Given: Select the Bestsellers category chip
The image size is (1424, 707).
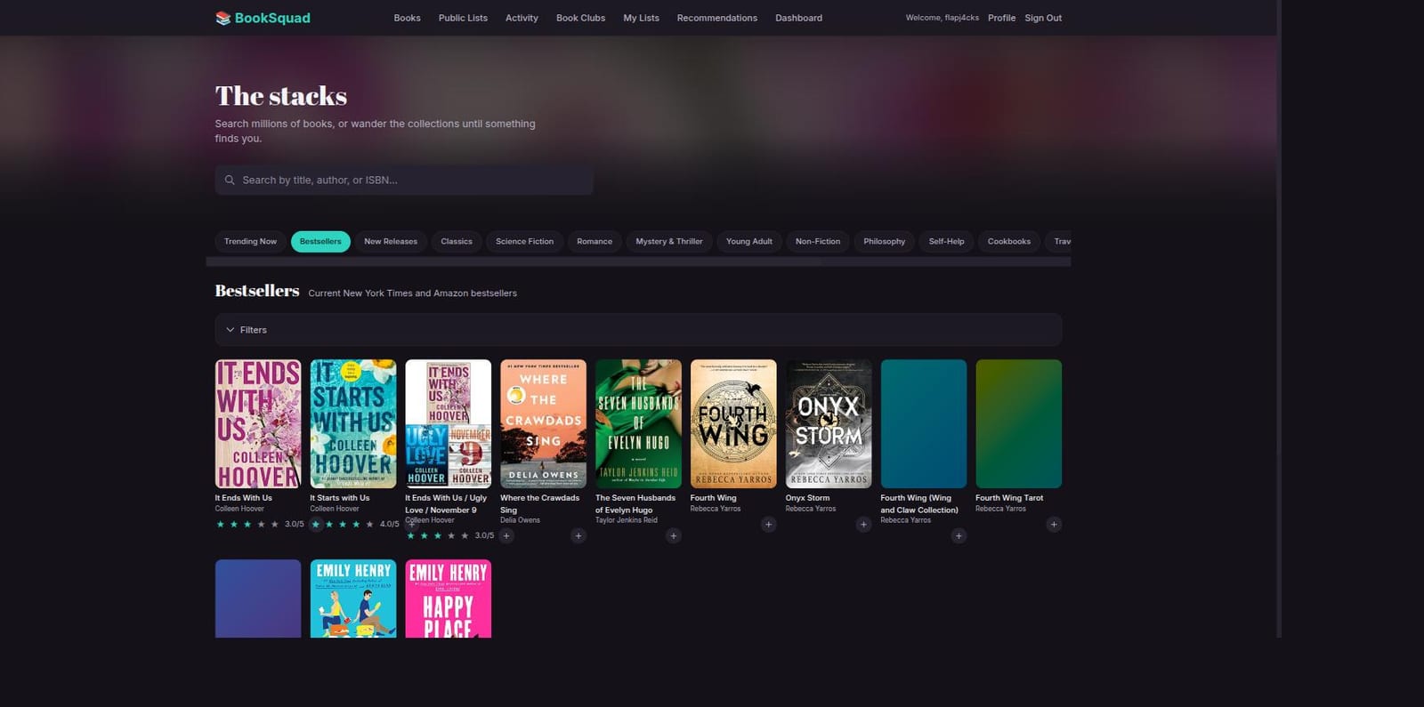Looking at the screenshot, I should pyautogui.click(x=320, y=242).
